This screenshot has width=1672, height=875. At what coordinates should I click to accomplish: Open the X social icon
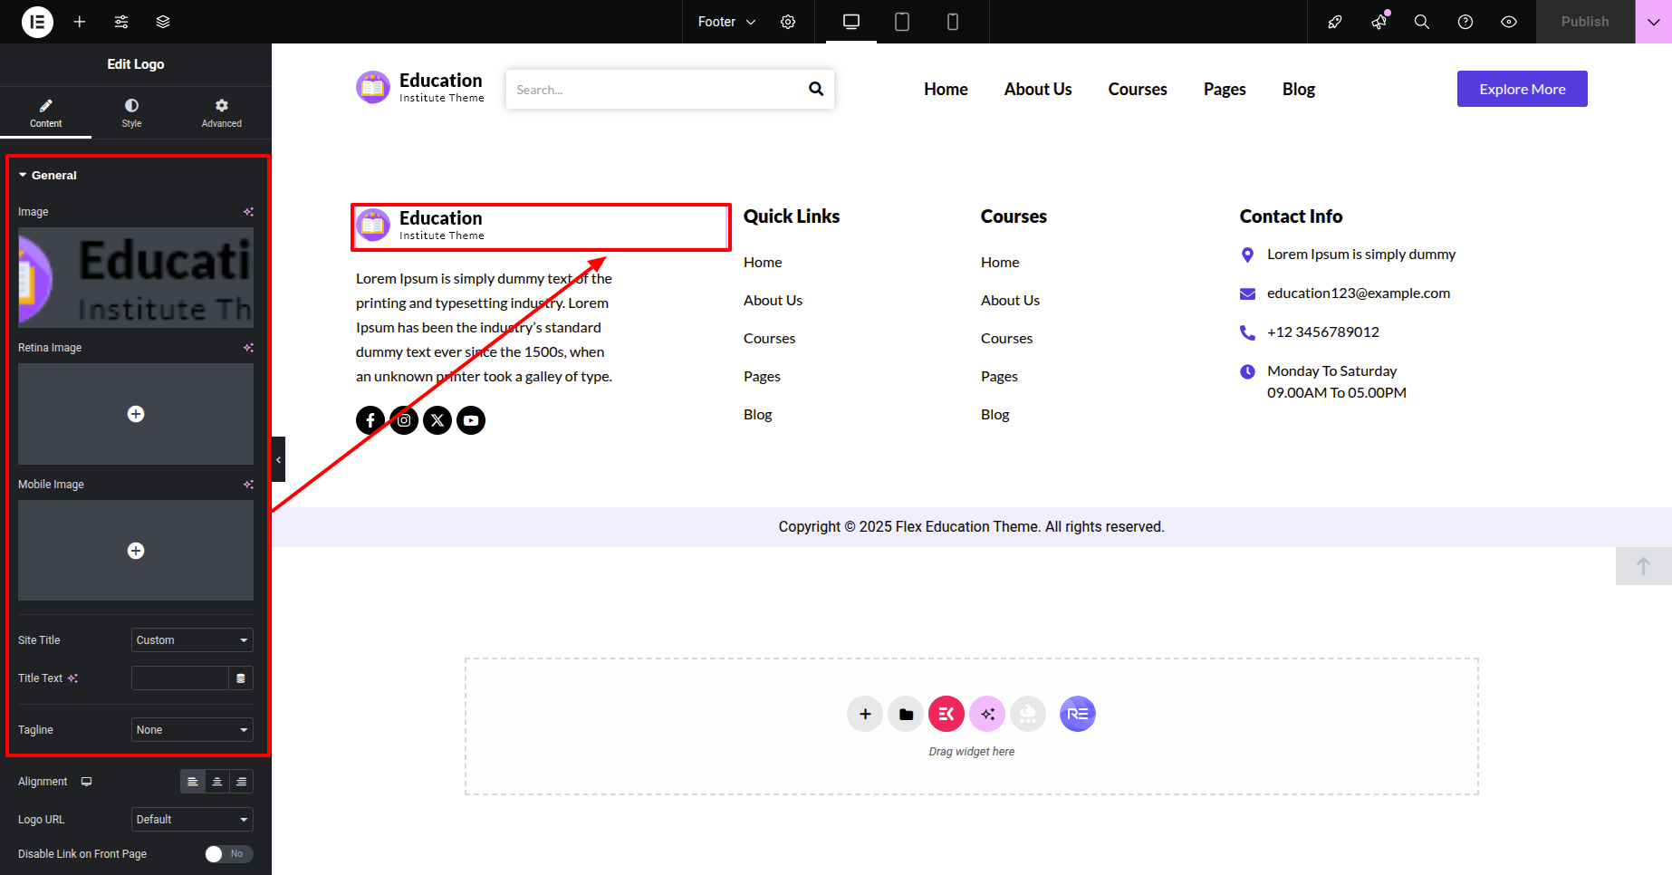[437, 420]
